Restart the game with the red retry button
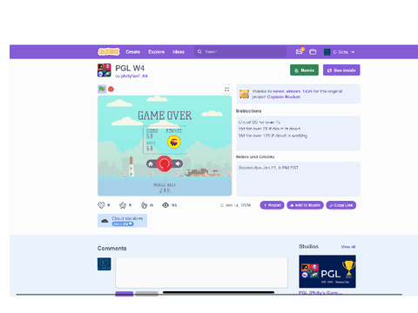Screen dimensions: 418x313 click(x=165, y=163)
